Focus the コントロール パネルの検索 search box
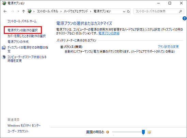Viewport: 187px width, 138px height. point(159,12)
